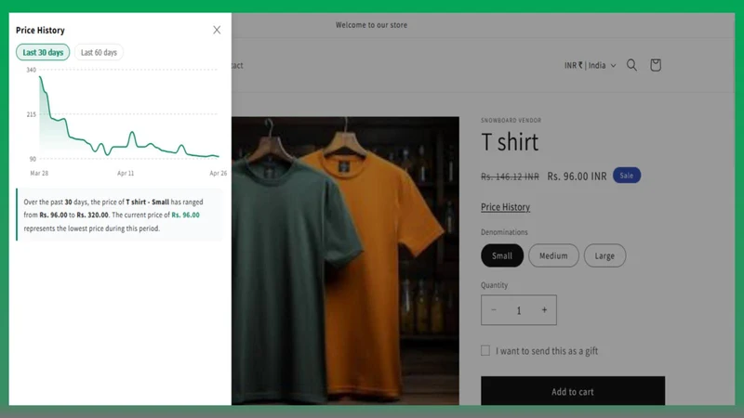Choose the Medium size option
The width and height of the screenshot is (744, 418).
(553, 255)
